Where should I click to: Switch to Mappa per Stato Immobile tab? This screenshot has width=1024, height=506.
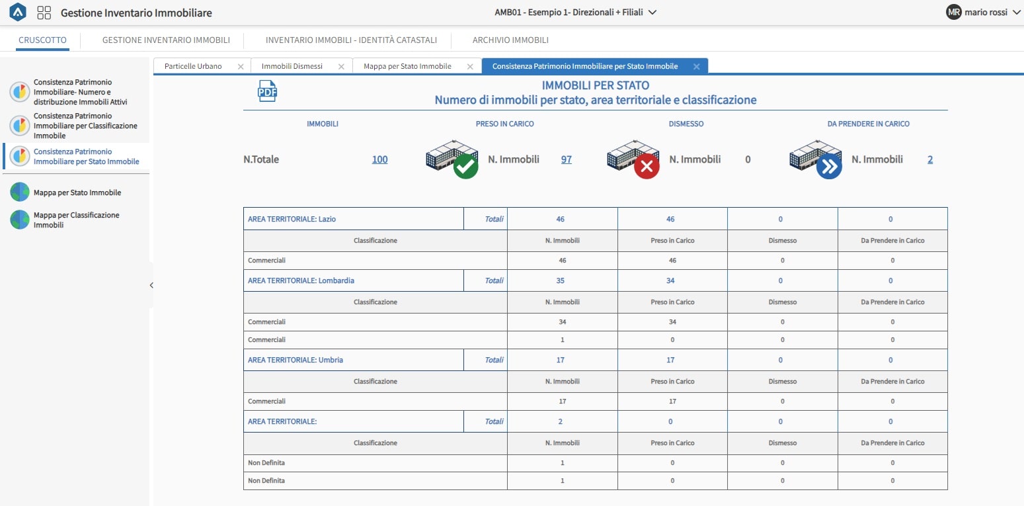tap(407, 66)
